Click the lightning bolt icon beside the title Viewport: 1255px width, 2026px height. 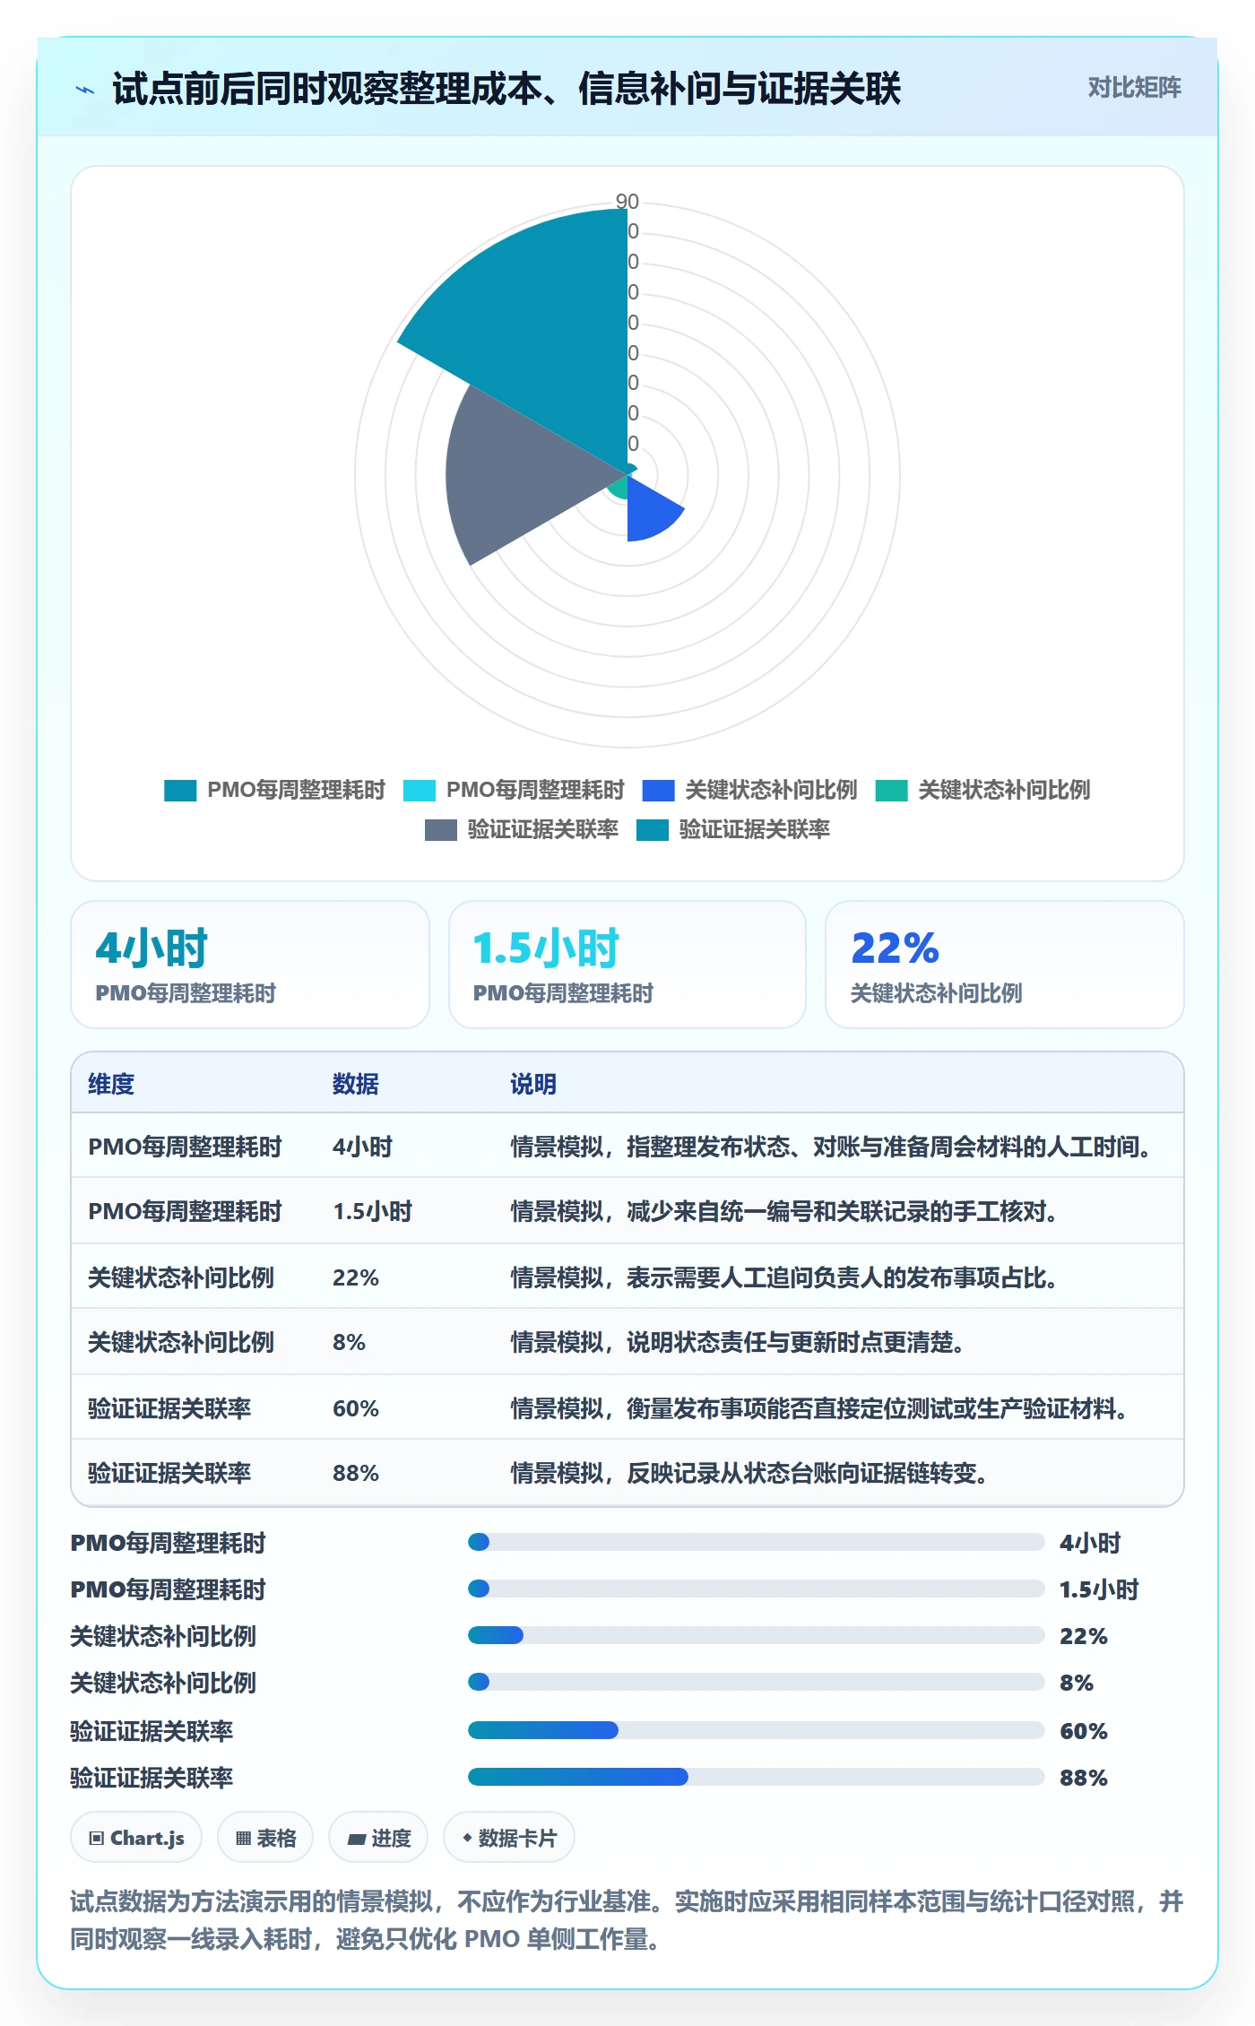[x=85, y=89]
